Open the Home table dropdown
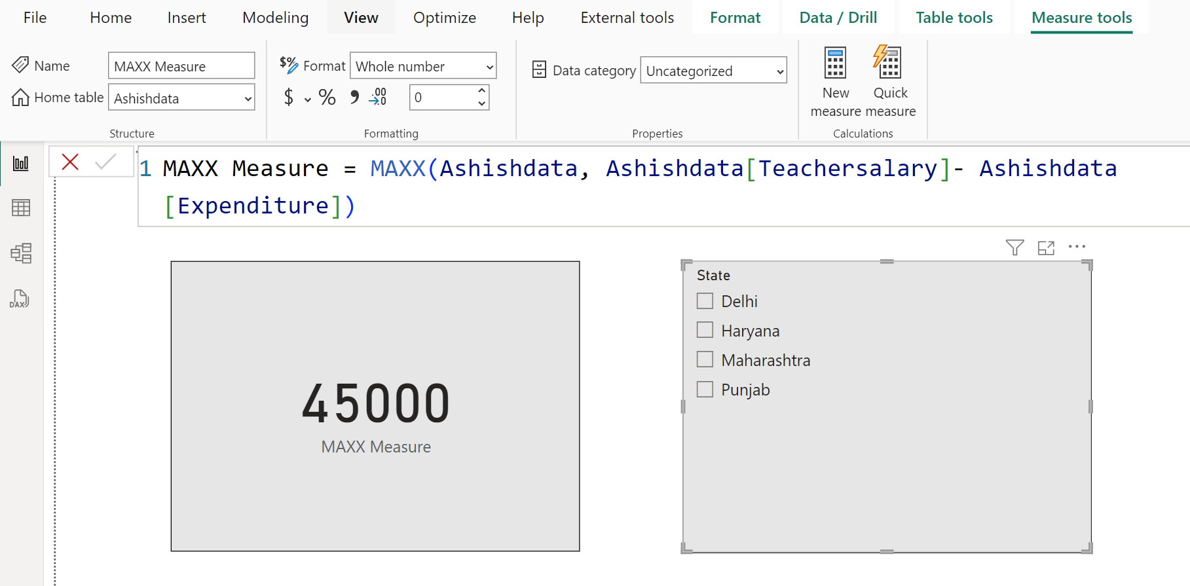This screenshot has width=1190, height=586. (x=181, y=98)
